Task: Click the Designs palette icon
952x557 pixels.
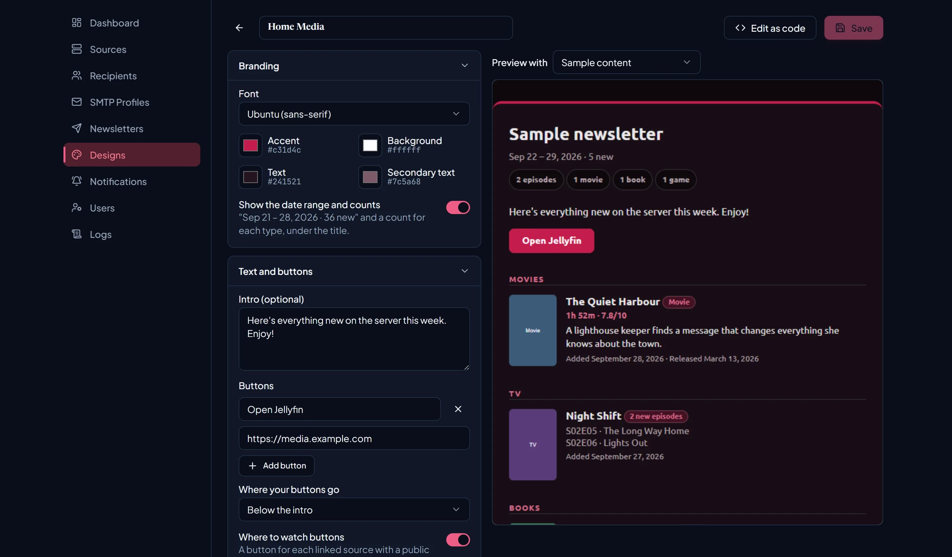Action: tap(77, 155)
